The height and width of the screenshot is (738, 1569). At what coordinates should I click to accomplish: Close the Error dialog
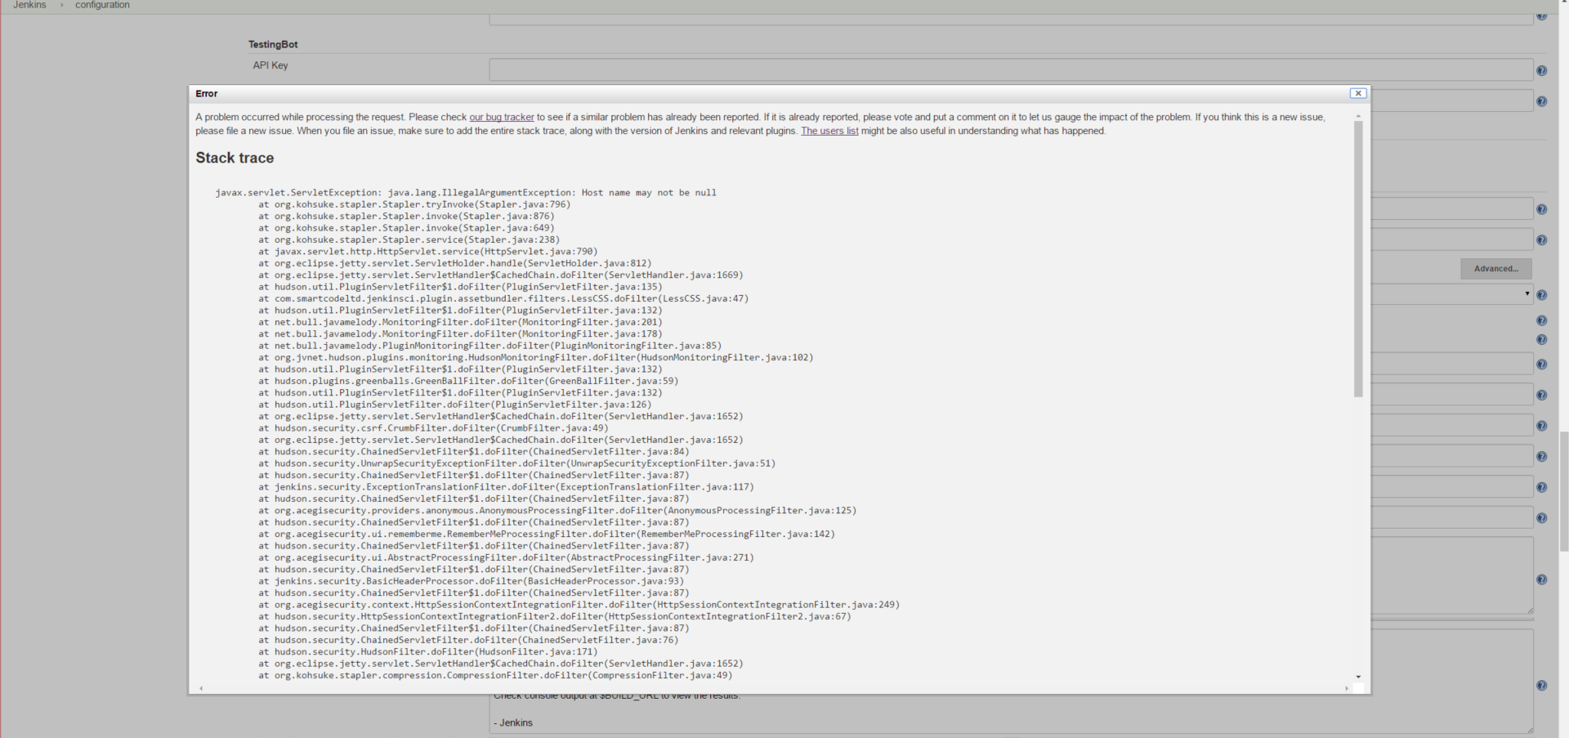pyautogui.click(x=1357, y=93)
